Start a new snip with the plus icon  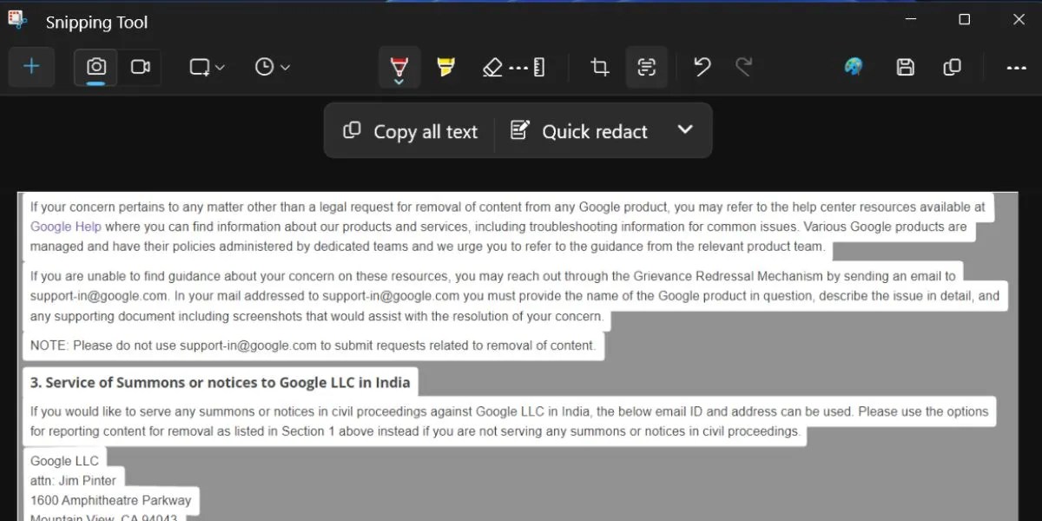tap(31, 67)
